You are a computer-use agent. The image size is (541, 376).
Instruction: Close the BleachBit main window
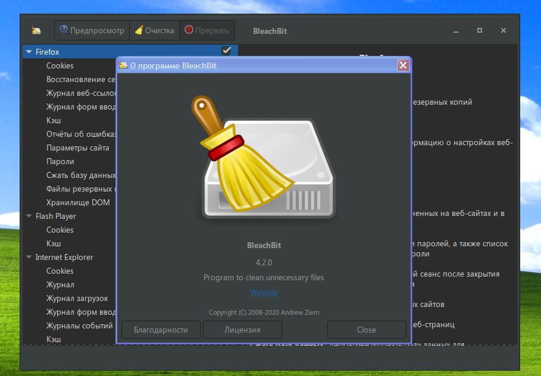pyautogui.click(x=504, y=30)
